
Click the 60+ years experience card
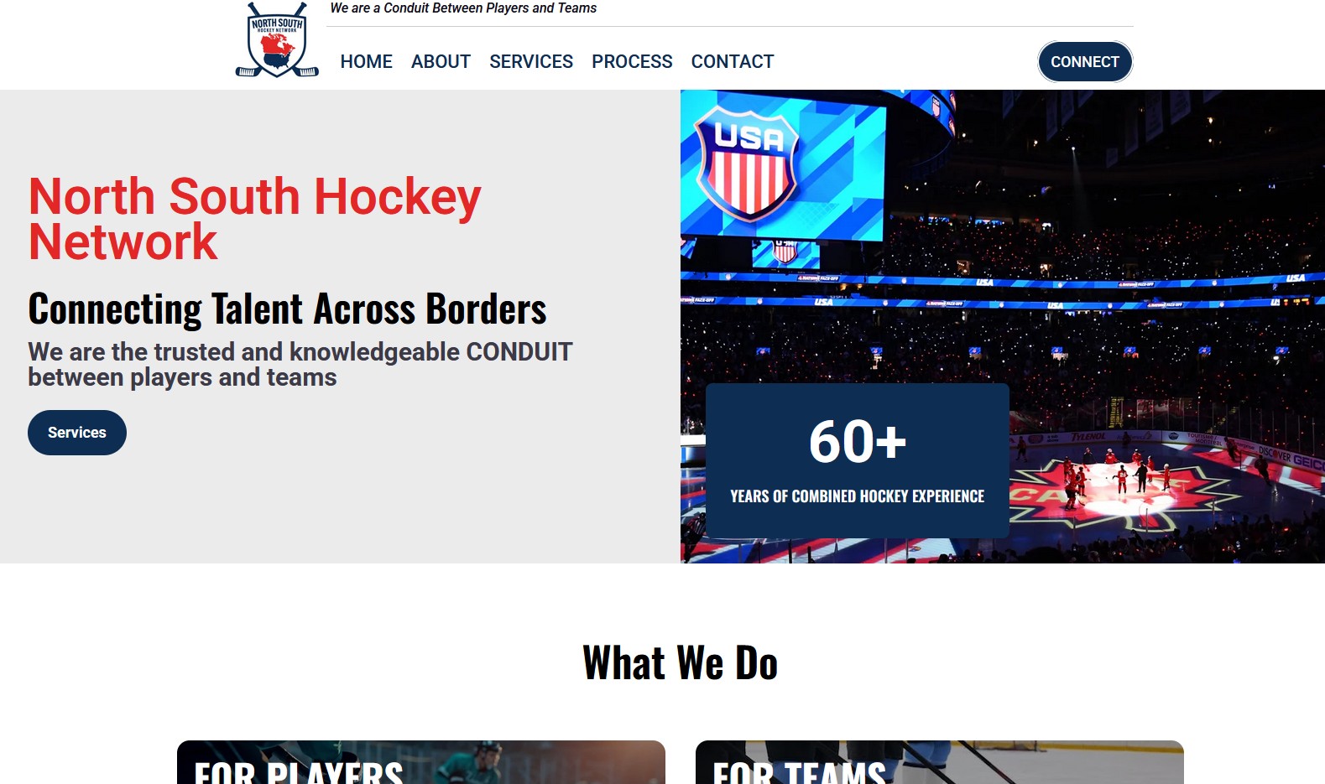[x=857, y=460]
